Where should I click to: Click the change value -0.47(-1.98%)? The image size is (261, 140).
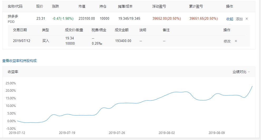click(x=63, y=18)
